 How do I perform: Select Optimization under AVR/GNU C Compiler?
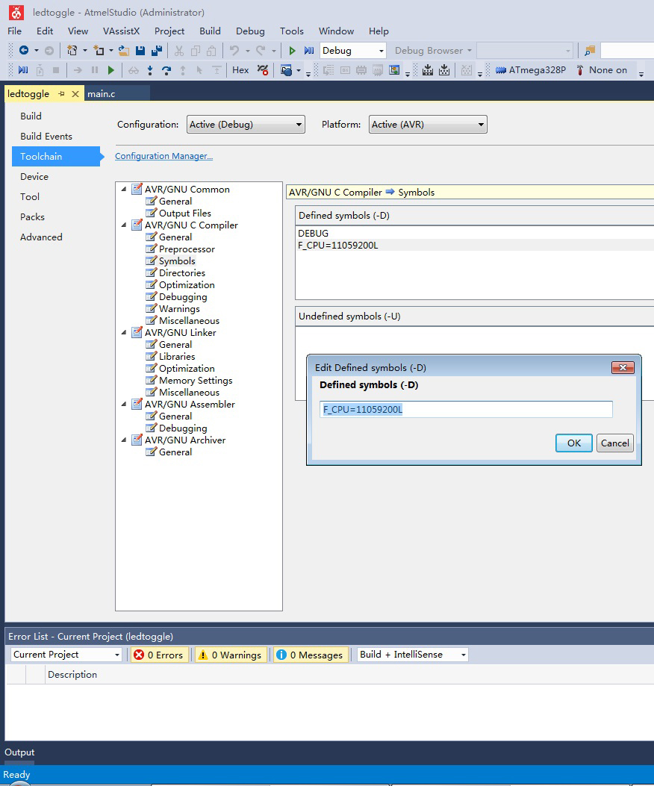coord(187,284)
